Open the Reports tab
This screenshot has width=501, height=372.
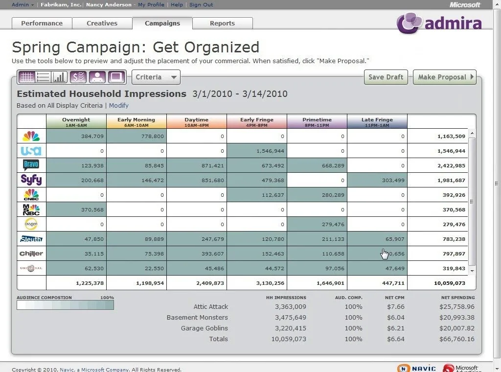click(223, 23)
